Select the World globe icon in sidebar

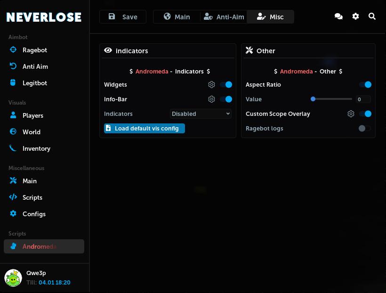point(13,132)
